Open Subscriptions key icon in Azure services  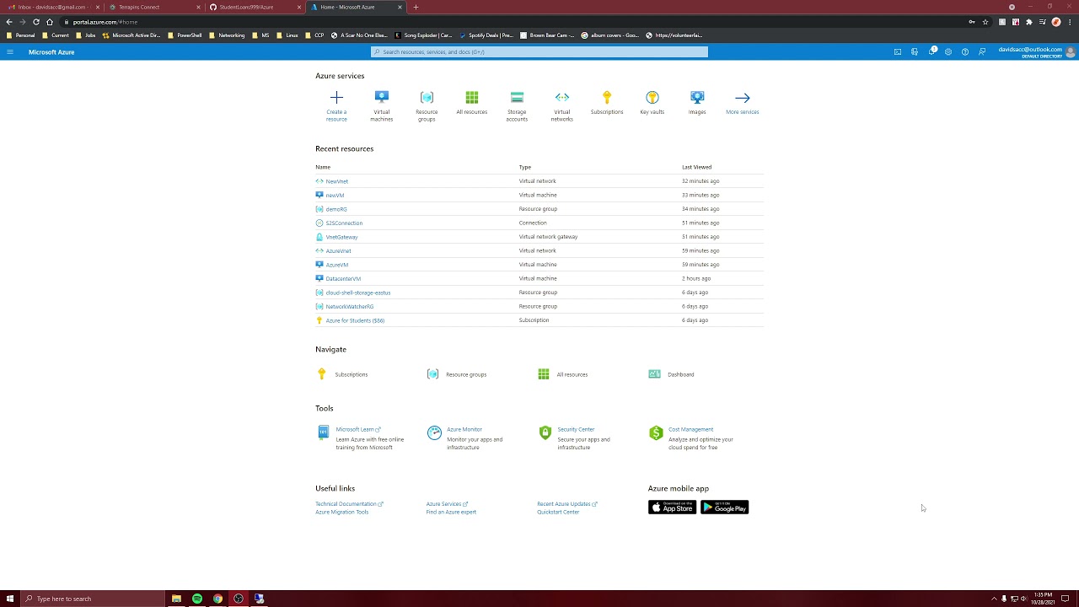607,98
